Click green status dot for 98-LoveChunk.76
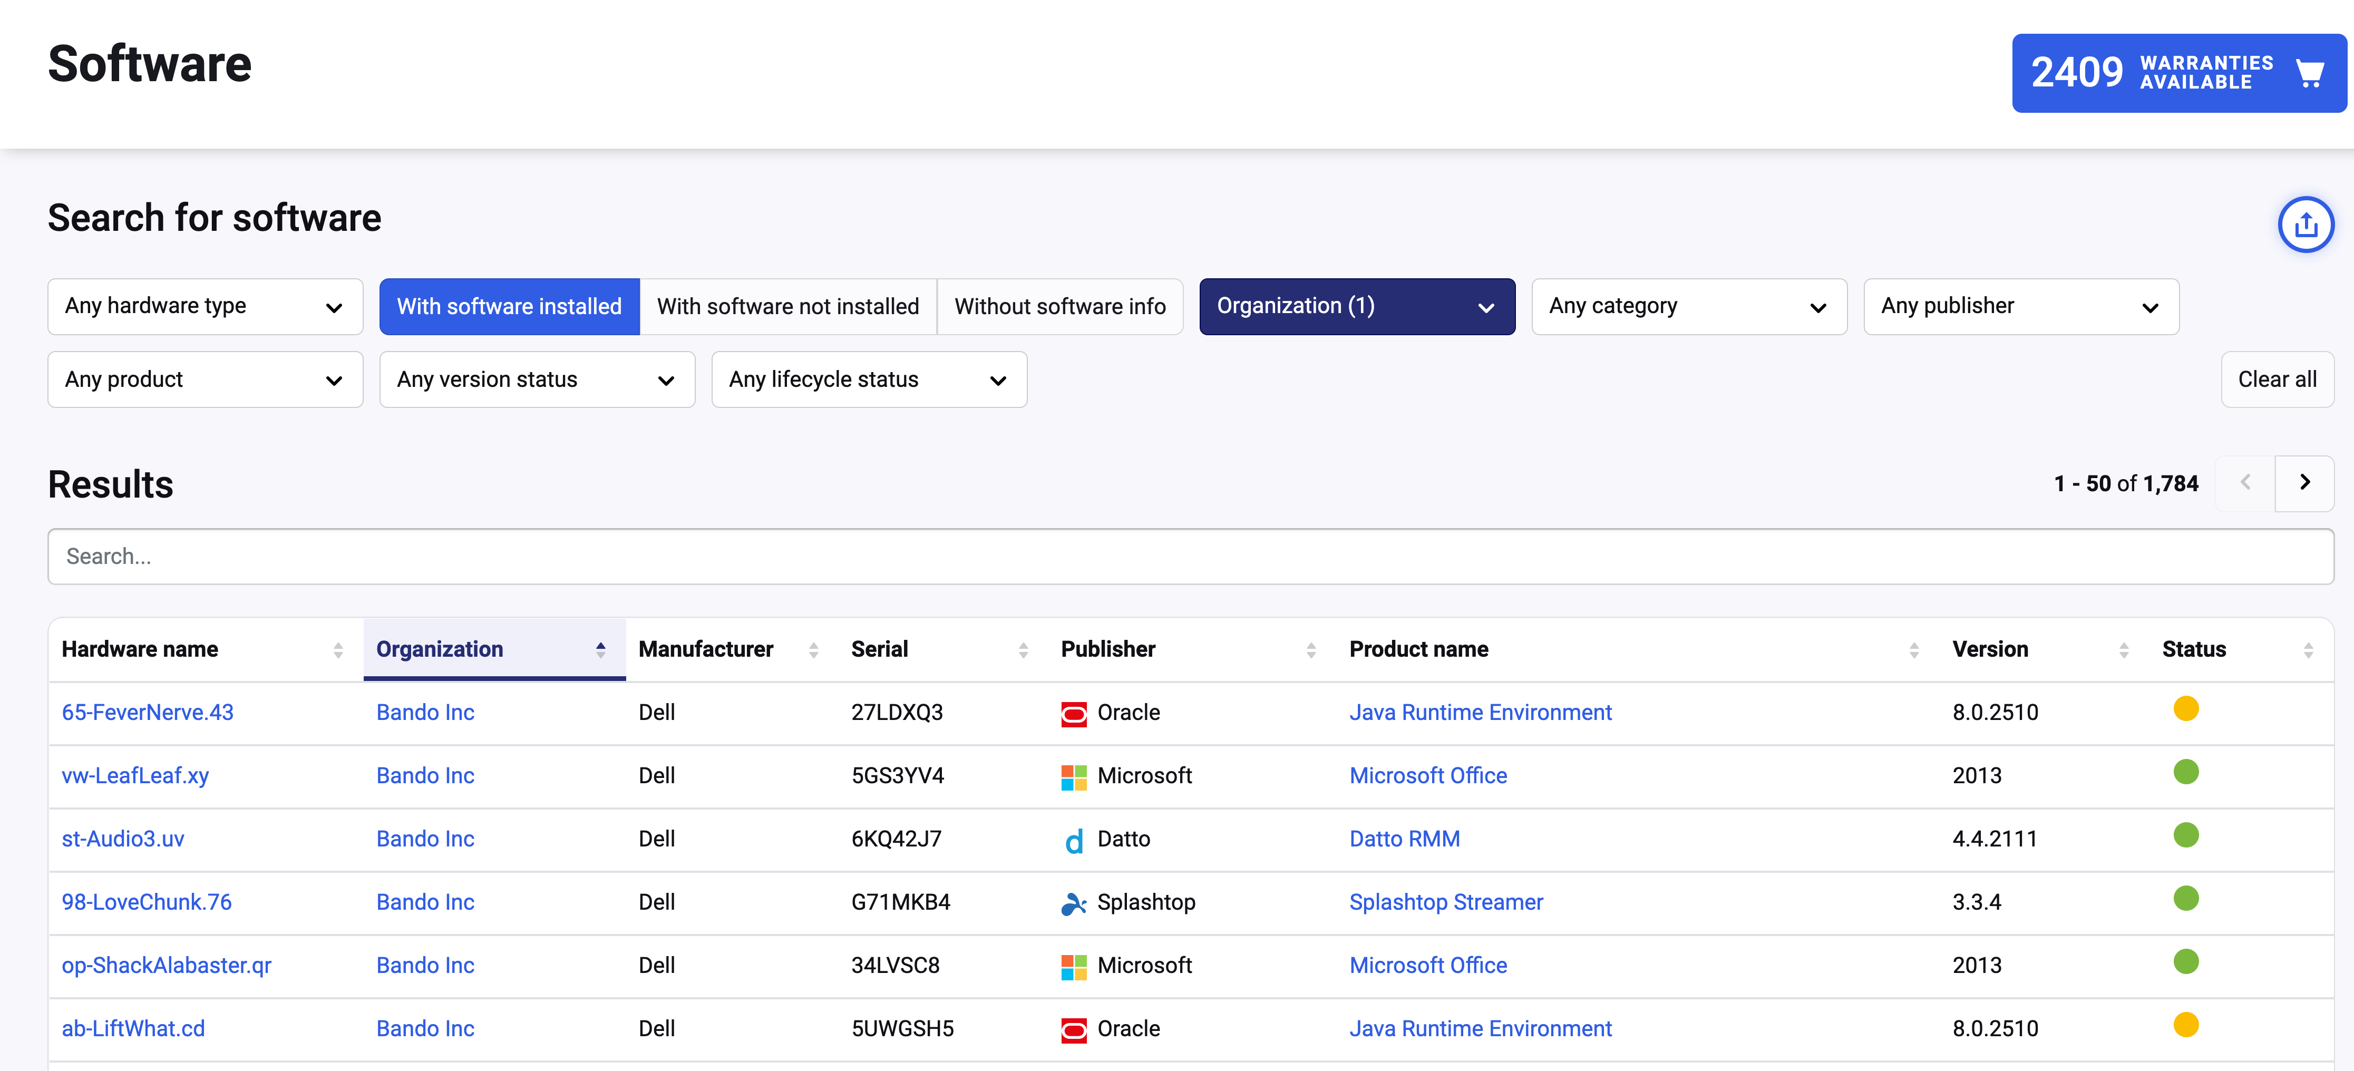This screenshot has height=1071, width=2354. pyautogui.click(x=2185, y=898)
